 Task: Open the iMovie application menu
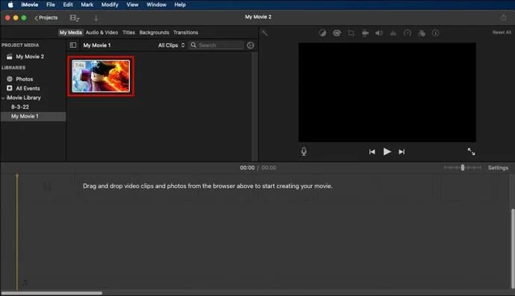[30, 4]
